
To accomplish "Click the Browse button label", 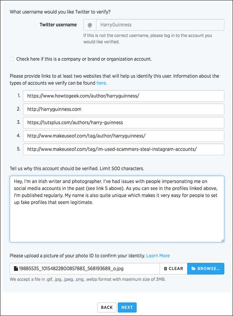I will [209, 269].
